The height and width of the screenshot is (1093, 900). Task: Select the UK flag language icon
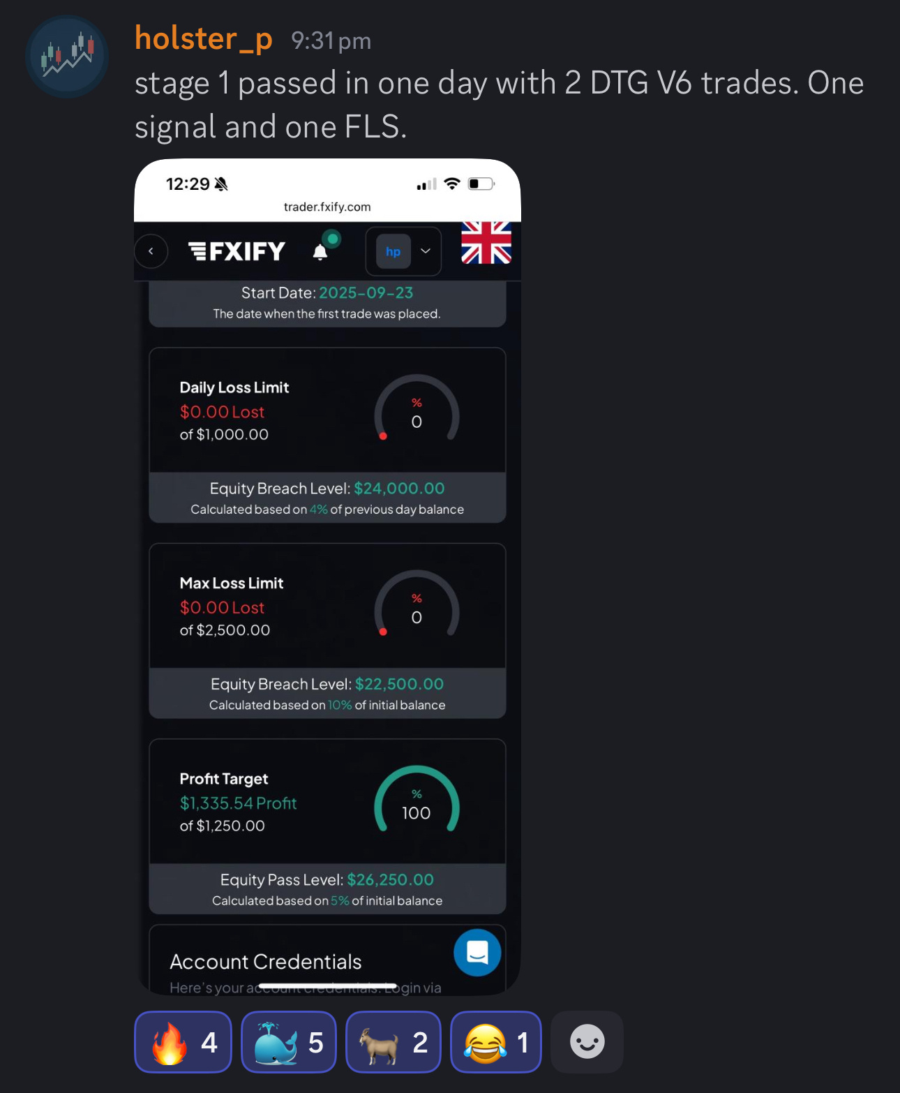click(x=486, y=242)
